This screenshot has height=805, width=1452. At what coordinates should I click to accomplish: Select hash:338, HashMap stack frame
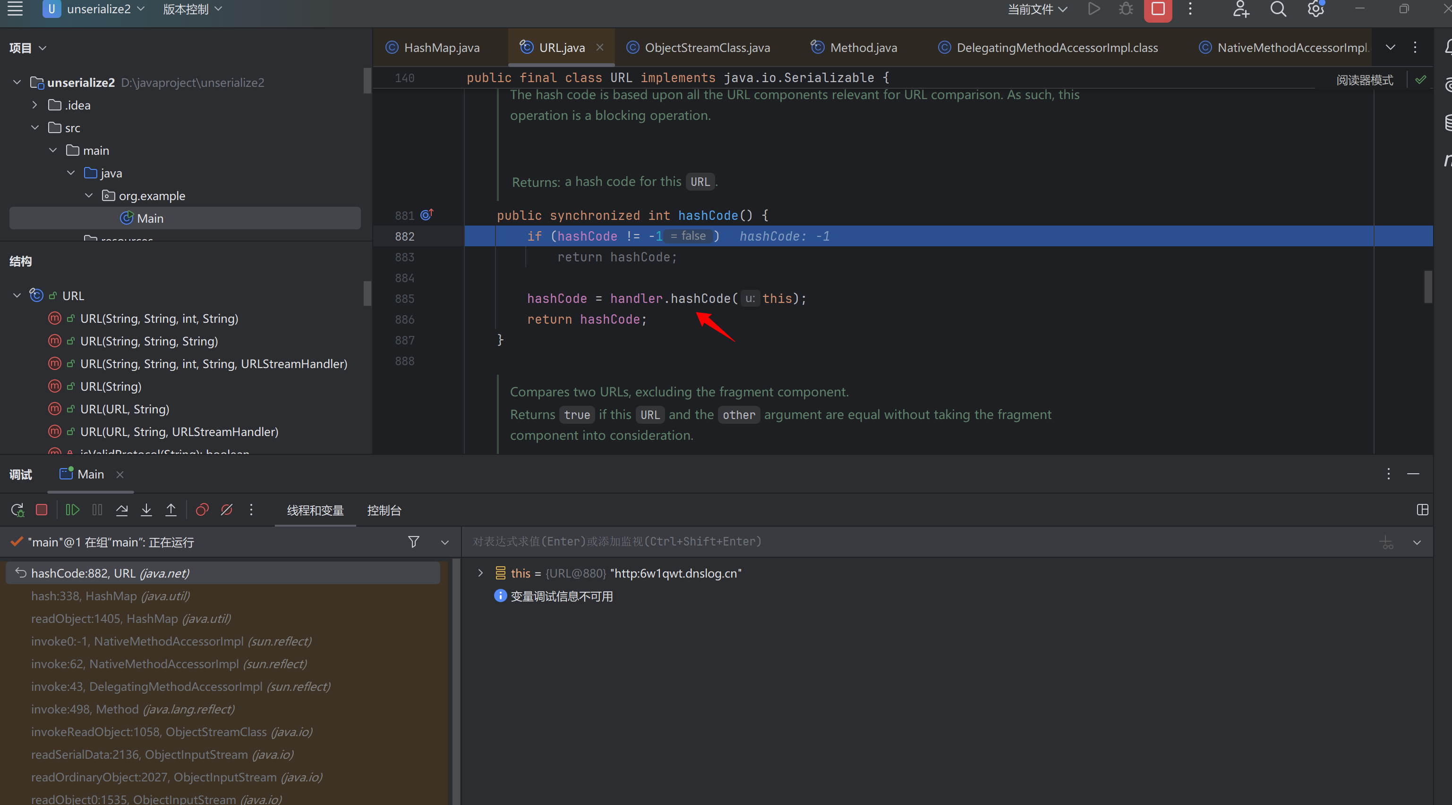tap(111, 596)
